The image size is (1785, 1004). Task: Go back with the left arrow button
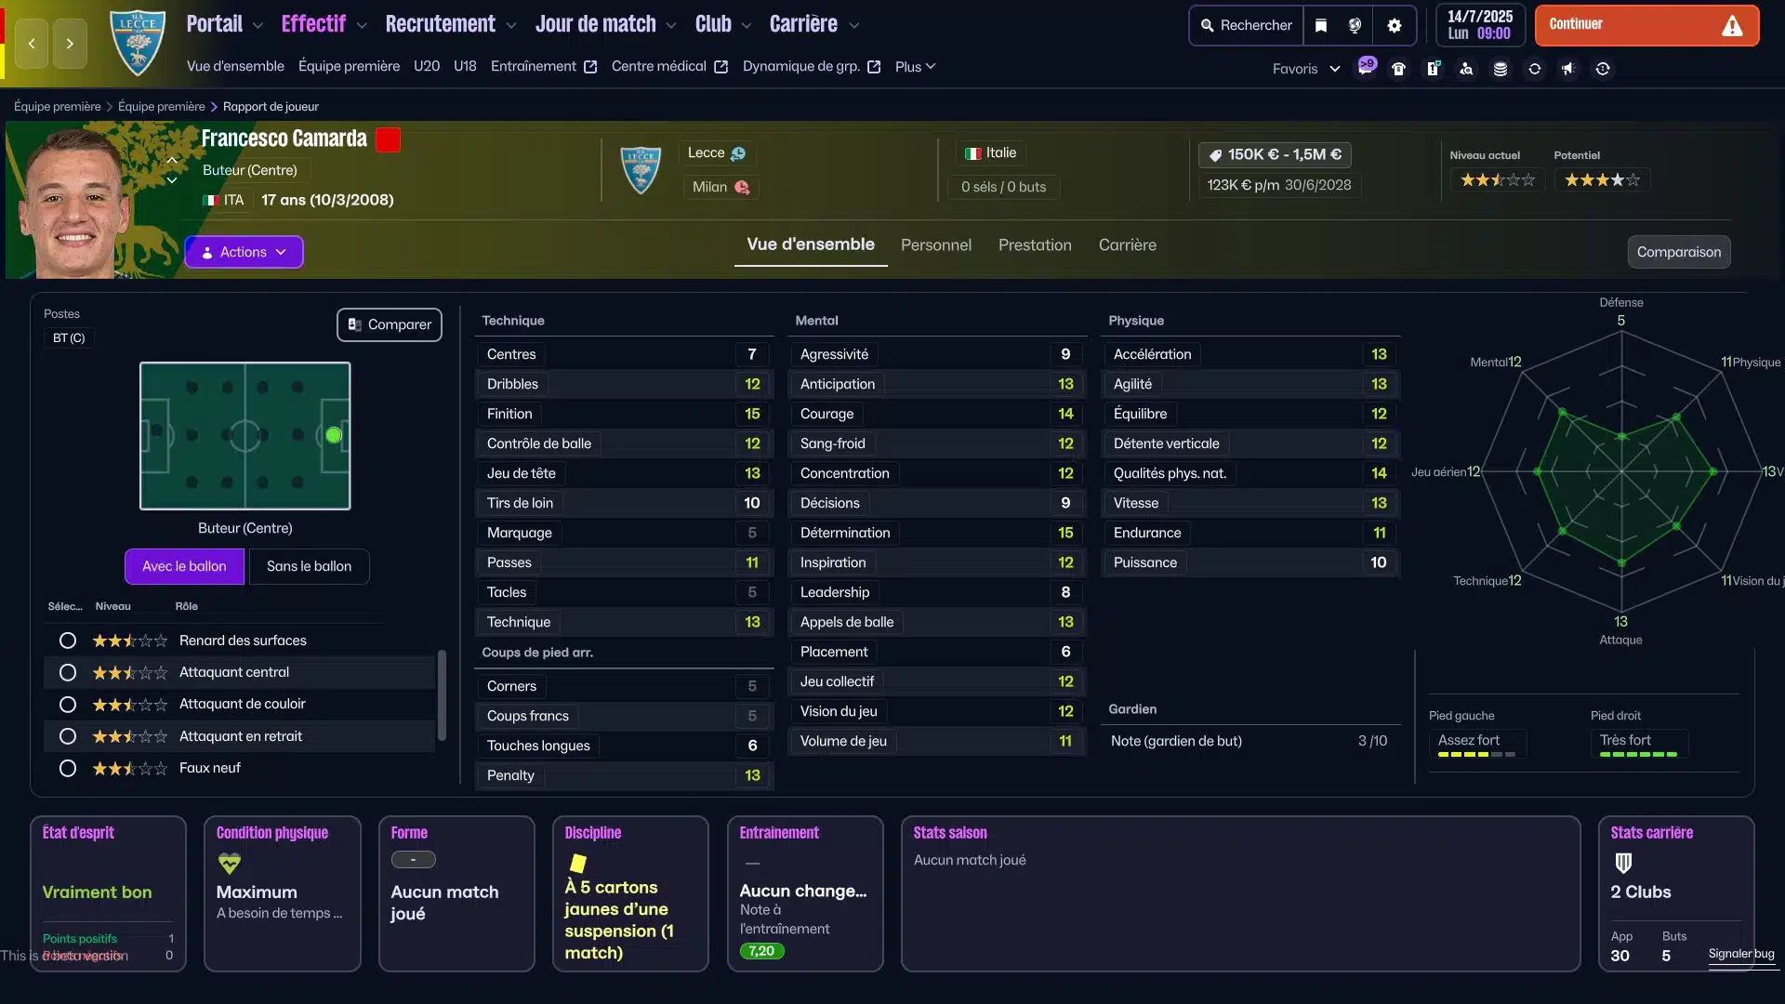click(32, 44)
